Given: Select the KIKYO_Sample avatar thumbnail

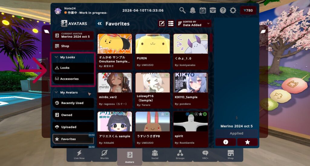Looking at the screenshot, I should (190, 82).
